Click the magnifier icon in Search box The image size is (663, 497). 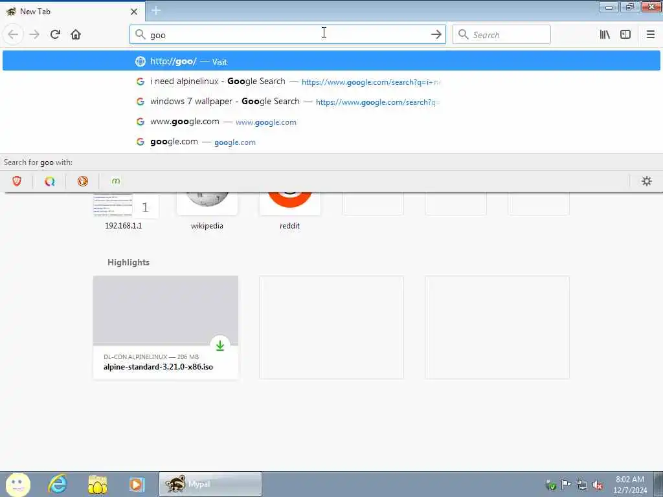(463, 34)
